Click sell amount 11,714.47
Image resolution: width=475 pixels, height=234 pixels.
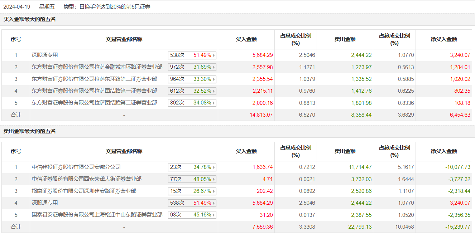click(x=360, y=167)
